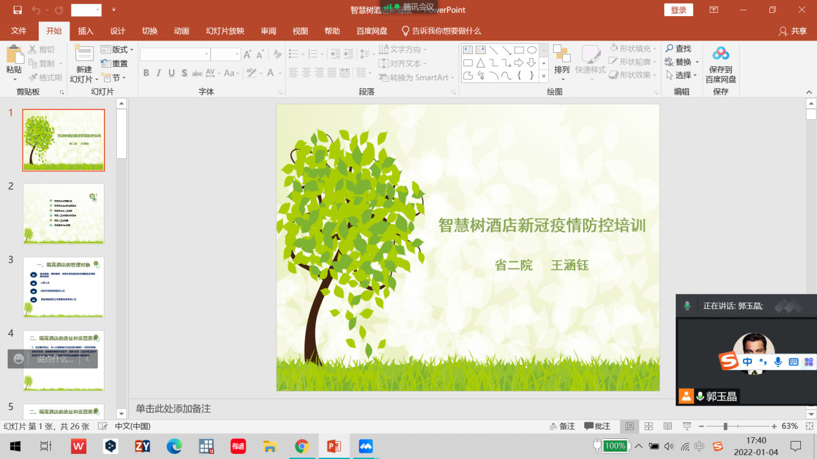Switch to Slide Sorter view icon
Screen dimensions: 817x459
click(649, 426)
